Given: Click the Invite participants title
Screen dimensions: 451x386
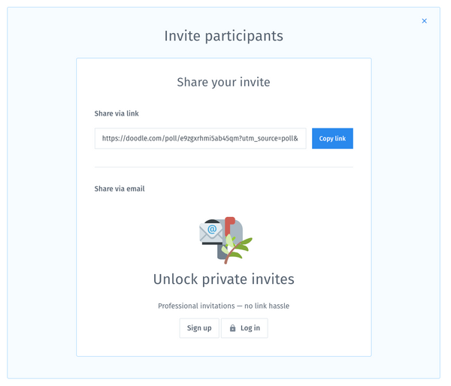Looking at the screenshot, I should tap(223, 36).
